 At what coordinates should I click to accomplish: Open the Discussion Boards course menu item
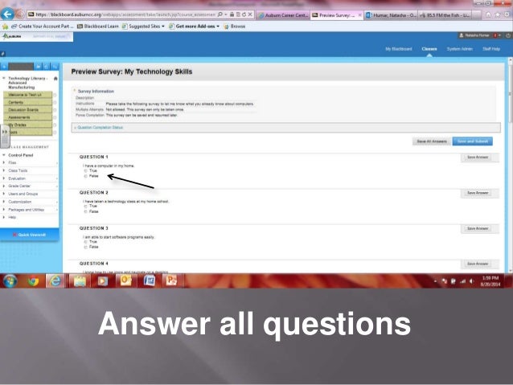27,110
